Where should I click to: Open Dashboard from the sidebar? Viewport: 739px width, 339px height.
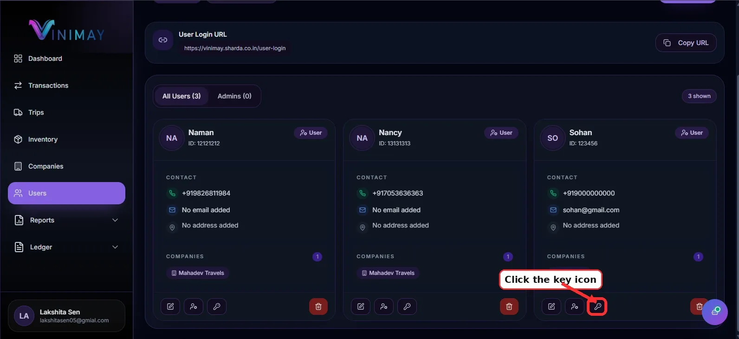[66, 59]
